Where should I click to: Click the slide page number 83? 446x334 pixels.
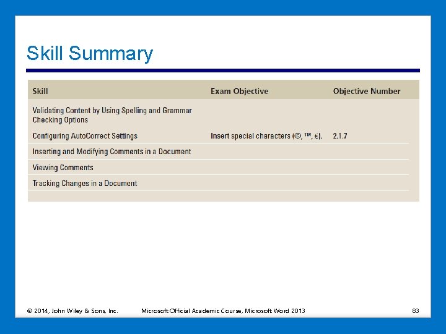[415, 310]
